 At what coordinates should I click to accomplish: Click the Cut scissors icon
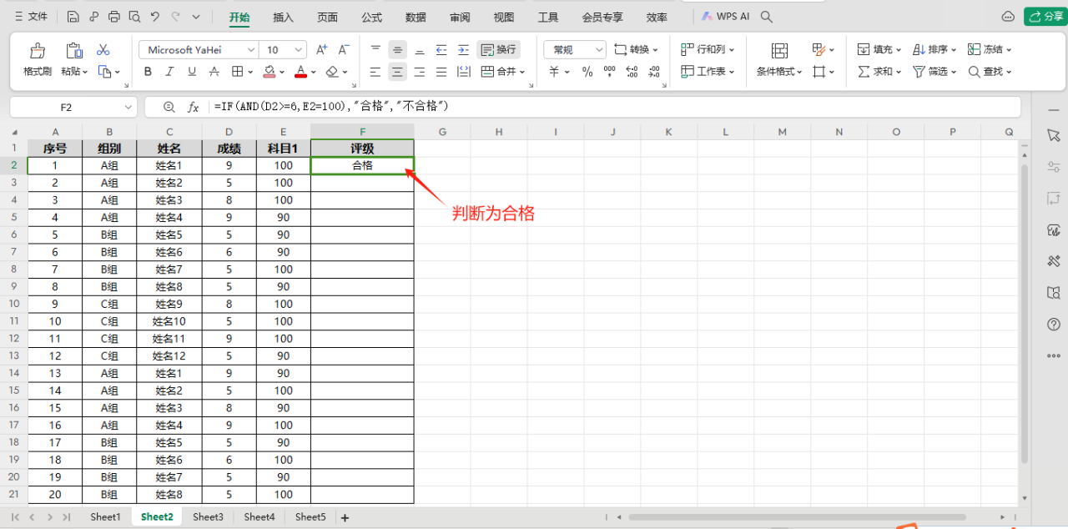pos(103,50)
